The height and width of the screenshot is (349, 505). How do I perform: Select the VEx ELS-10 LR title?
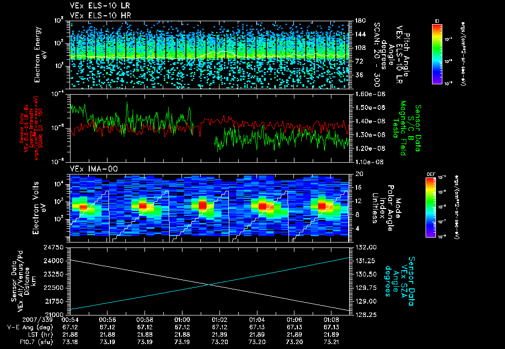pyautogui.click(x=100, y=5)
